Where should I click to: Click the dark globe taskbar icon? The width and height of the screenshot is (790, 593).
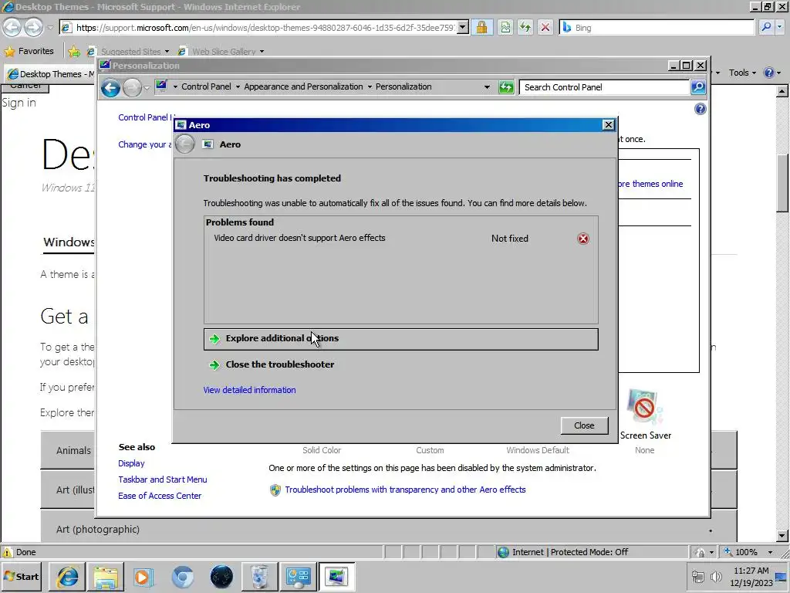pos(221,576)
